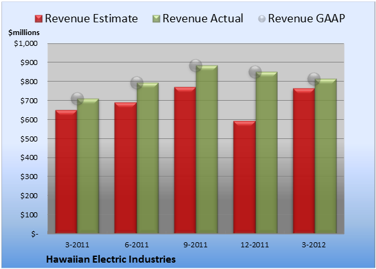Click the gray Revenue GAAP legend marker

262,19
